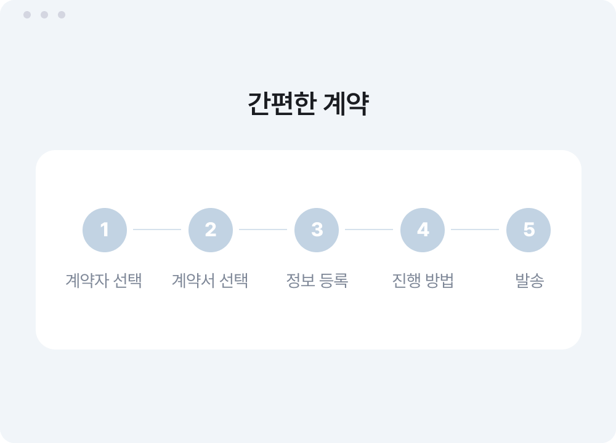Click the third window control dot
The height and width of the screenshot is (443, 616).
point(60,14)
